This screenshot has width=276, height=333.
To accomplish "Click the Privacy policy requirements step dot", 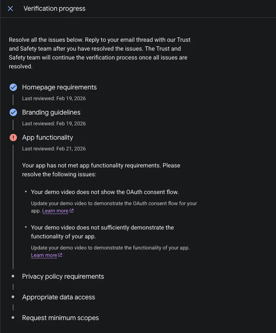I will 13,276.
